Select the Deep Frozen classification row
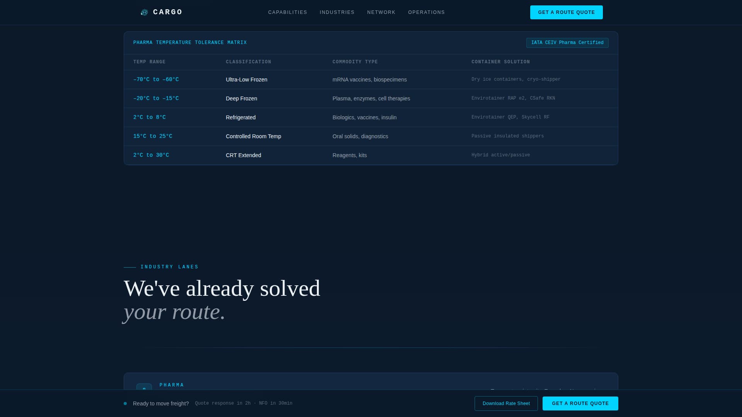The height and width of the screenshot is (417, 742). (x=242, y=98)
